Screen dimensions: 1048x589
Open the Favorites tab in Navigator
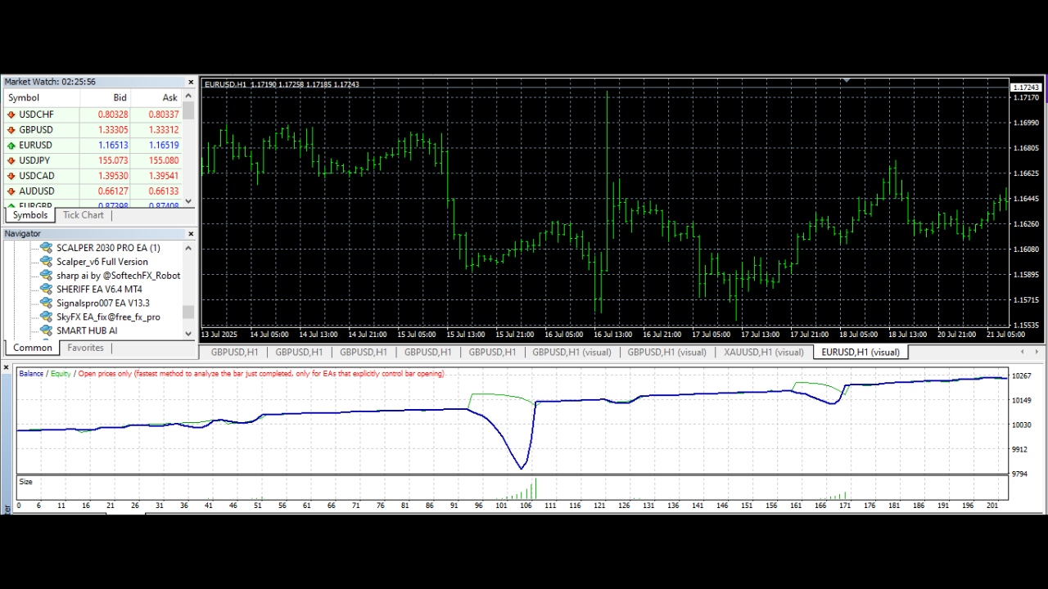[85, 347]
